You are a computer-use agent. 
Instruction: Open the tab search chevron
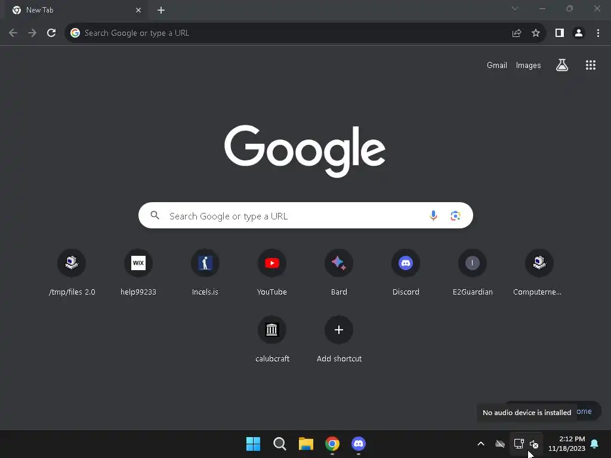coord(515,8)
